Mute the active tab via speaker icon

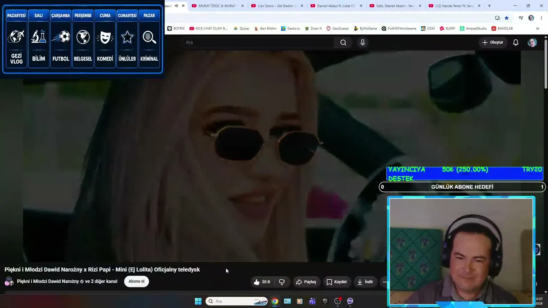coord(176,6)
